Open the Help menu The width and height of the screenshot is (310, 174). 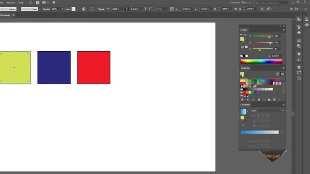[21, 3]
